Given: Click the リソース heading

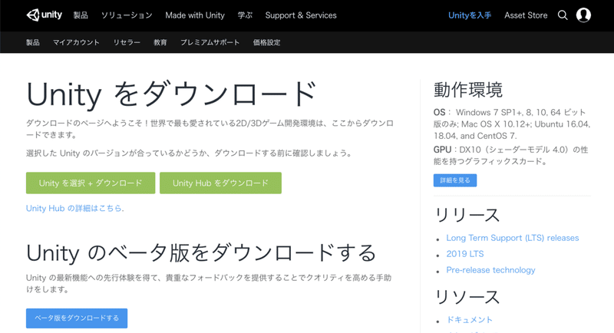Looking at the screenshot, I should 467,297.
